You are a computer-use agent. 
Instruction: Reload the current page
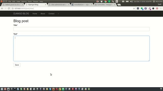[x=9, y=8]
